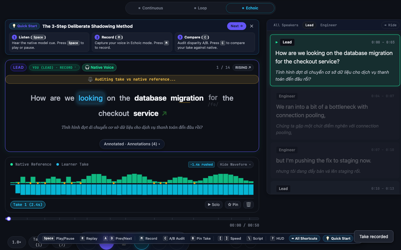
Task: Click the -1.4s rushed timing badge
Action: (x=201, y=164)
